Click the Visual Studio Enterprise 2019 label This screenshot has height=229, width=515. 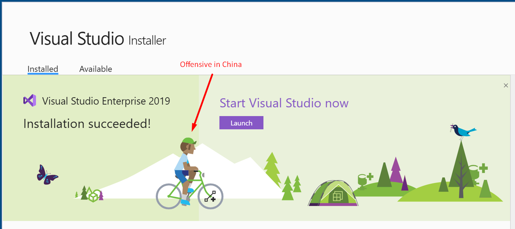pos(106,101)
